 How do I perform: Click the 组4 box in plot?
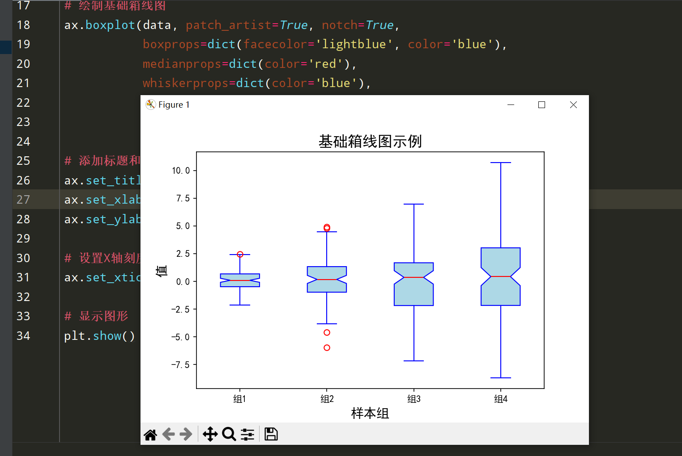click(x=500, y=276)
